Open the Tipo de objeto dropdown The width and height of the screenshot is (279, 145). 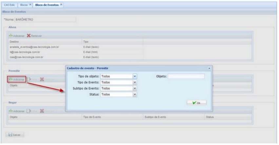tap(134, 76)
